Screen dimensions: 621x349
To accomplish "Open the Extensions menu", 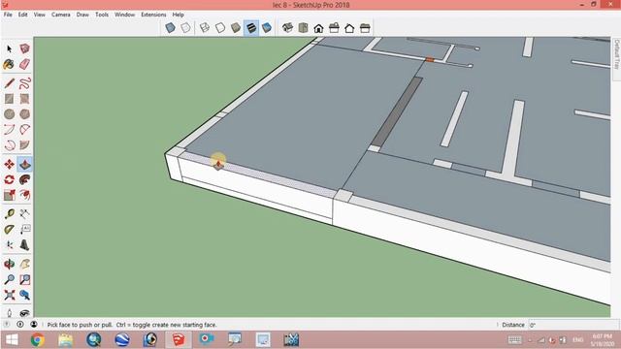I will click(153, 15).
